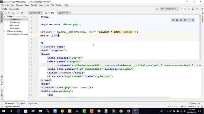This screenshot has width=204, height=114.
Task: Click the Run button in toolbar
Action: click(182, 9)
